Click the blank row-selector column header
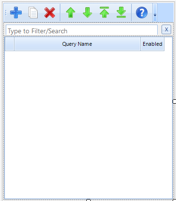Viewport: 176px width, 201px height. [x=10, y=44]
